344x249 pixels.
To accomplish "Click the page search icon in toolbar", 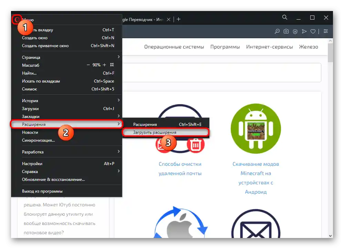I will tap(277, 31).
